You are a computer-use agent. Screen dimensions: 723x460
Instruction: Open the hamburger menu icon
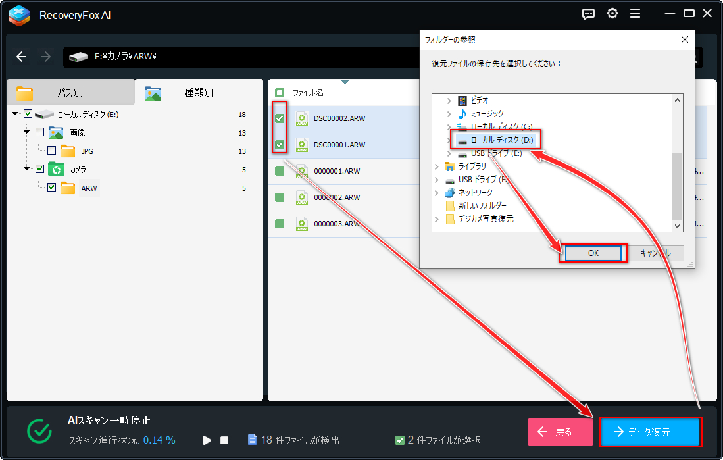pos(636,14)
